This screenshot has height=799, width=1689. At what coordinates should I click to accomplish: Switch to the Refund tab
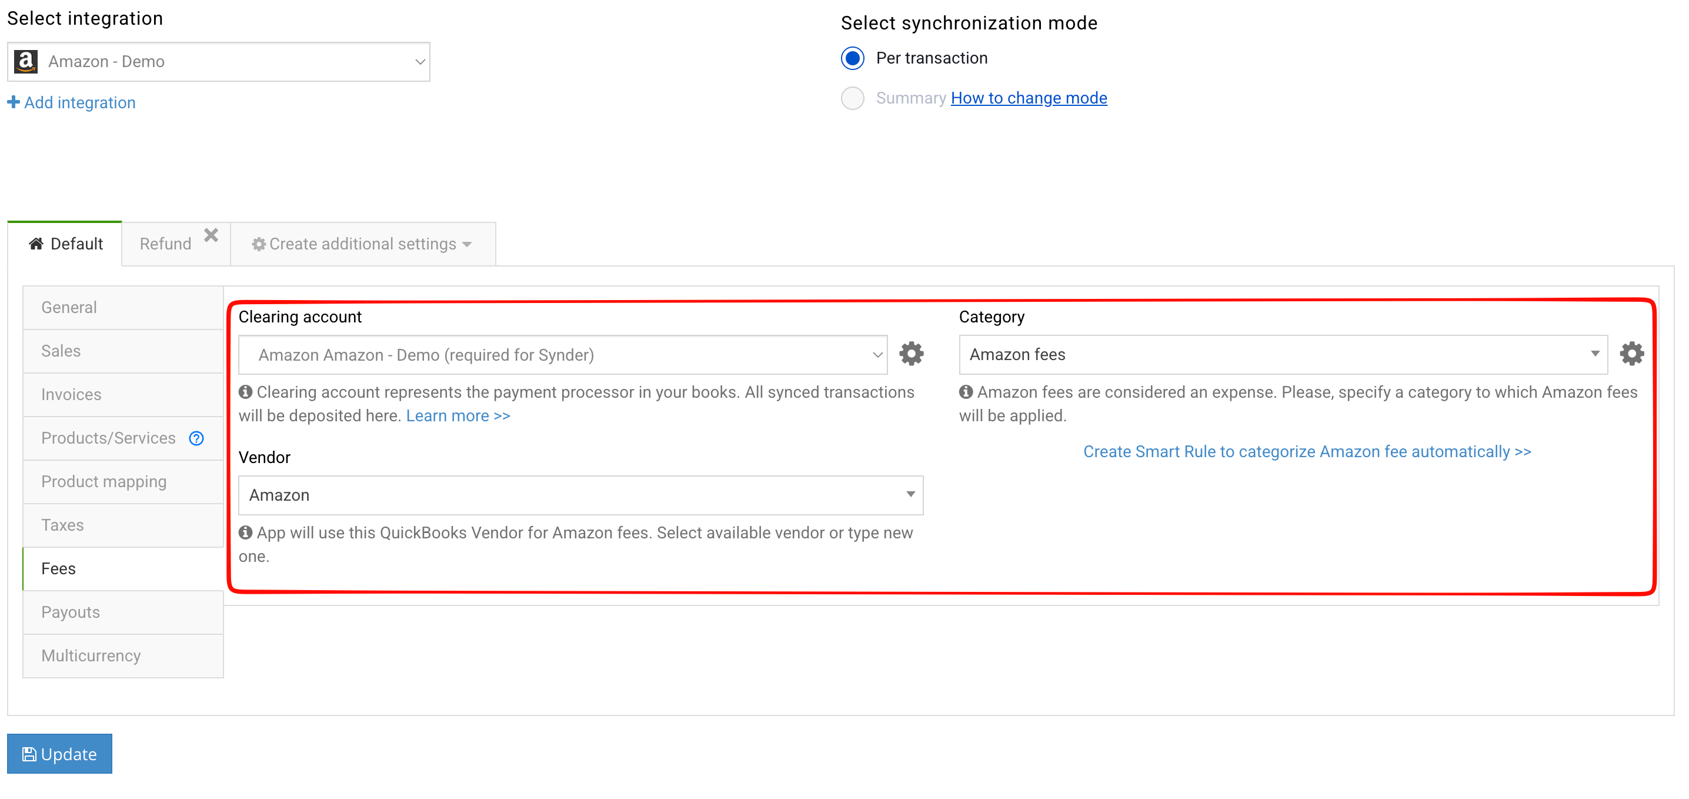(165, 244)
